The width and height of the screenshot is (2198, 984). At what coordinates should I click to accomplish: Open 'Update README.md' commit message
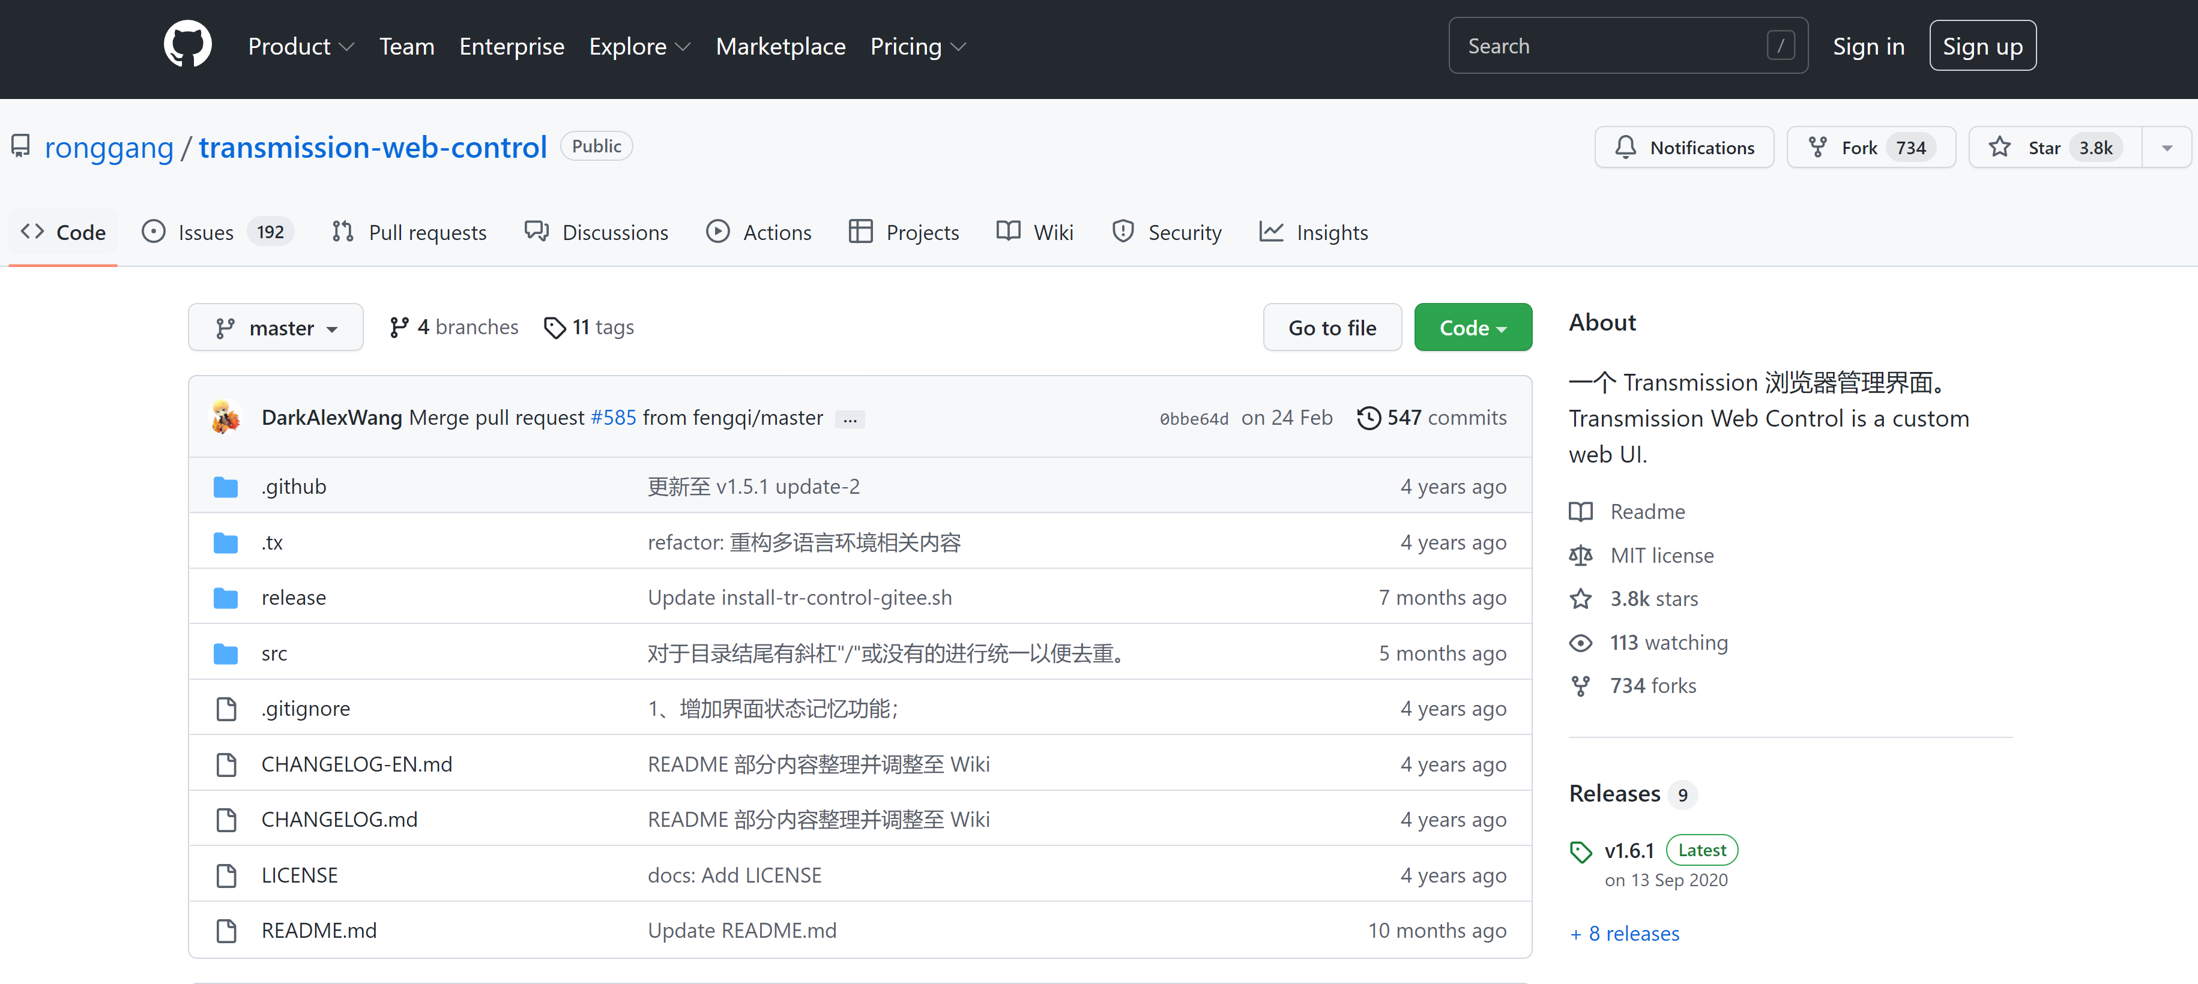tap(742, 931)
